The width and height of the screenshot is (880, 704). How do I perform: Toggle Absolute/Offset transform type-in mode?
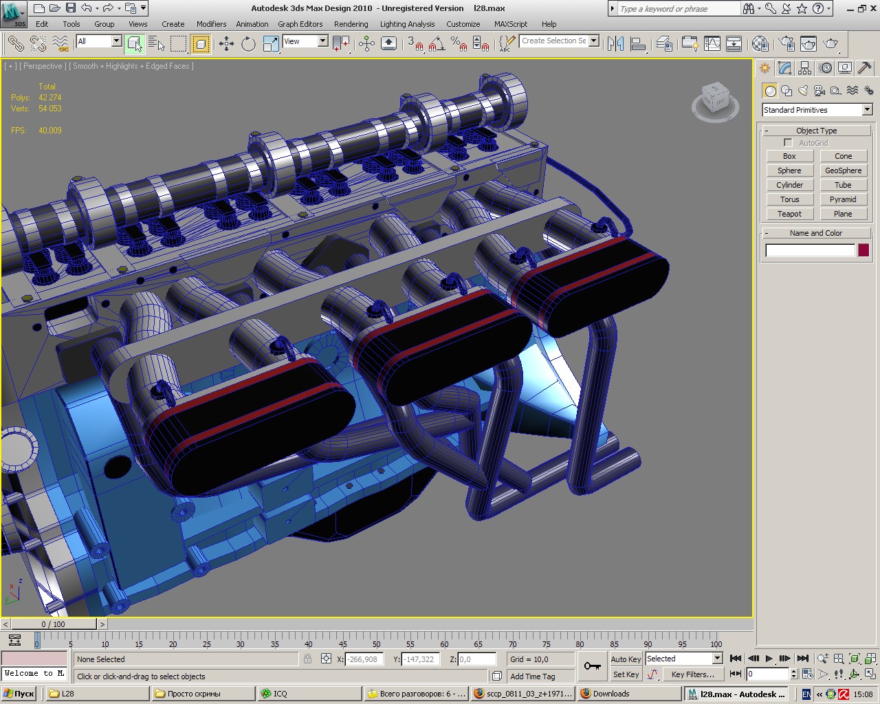[x=326, y=659]
